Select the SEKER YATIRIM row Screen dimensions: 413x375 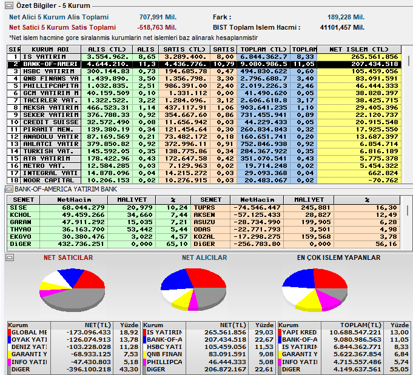[204, 115]
